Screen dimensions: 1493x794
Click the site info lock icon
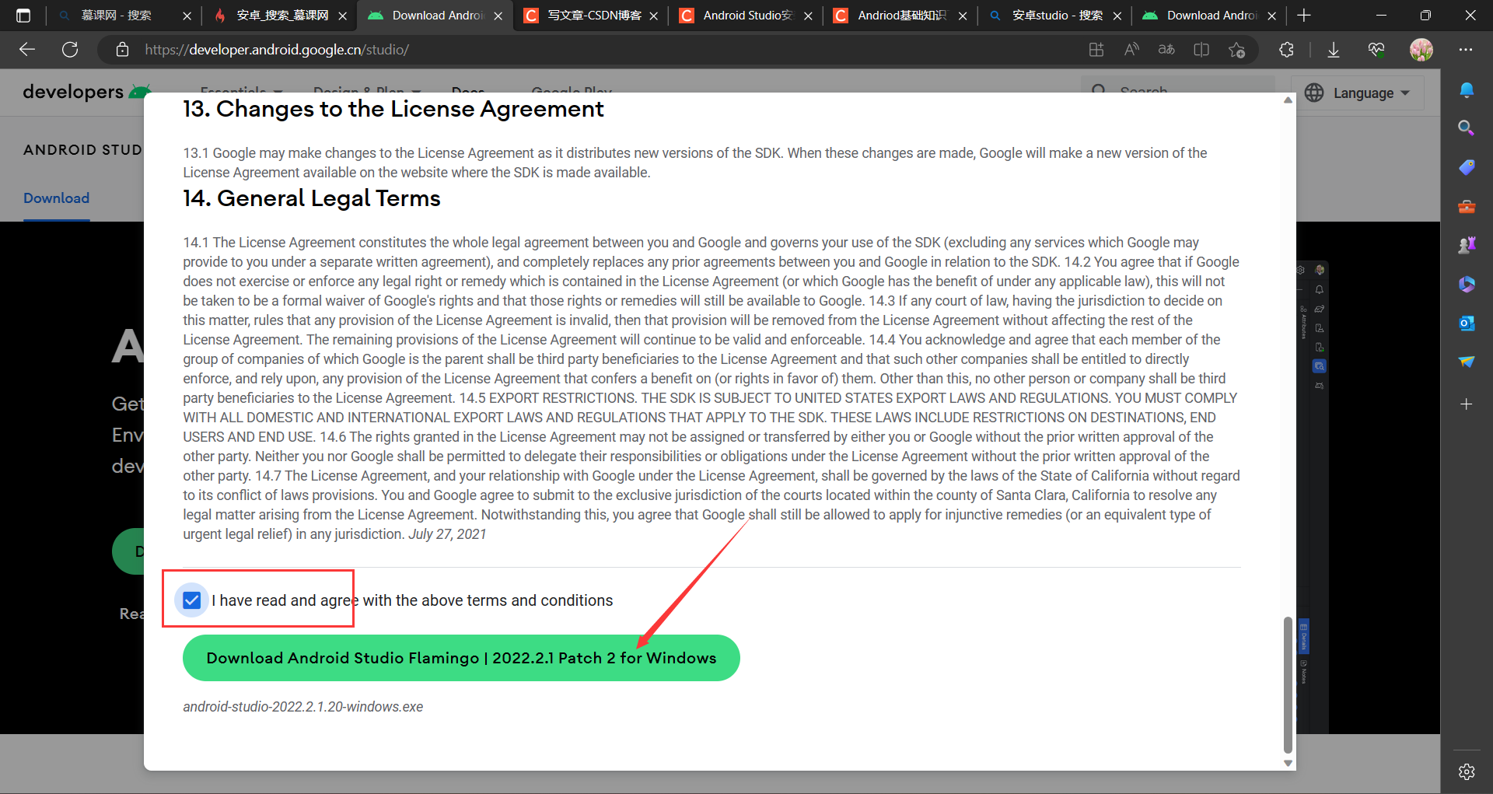coord(122,50)
